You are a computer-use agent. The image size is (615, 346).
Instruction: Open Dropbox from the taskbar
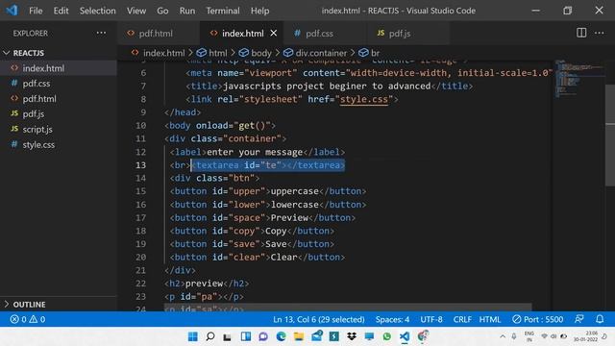(352, 336)
